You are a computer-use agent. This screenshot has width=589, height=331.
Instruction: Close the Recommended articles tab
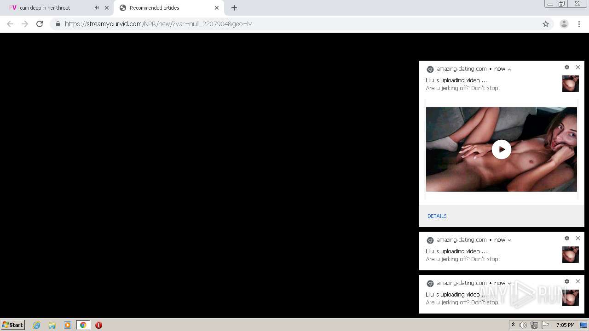tap(217, 8)
